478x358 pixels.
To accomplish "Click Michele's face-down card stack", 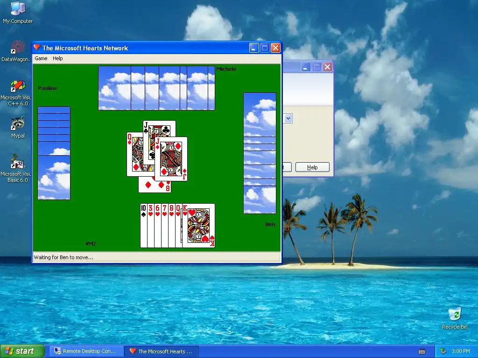I will 156,88.
